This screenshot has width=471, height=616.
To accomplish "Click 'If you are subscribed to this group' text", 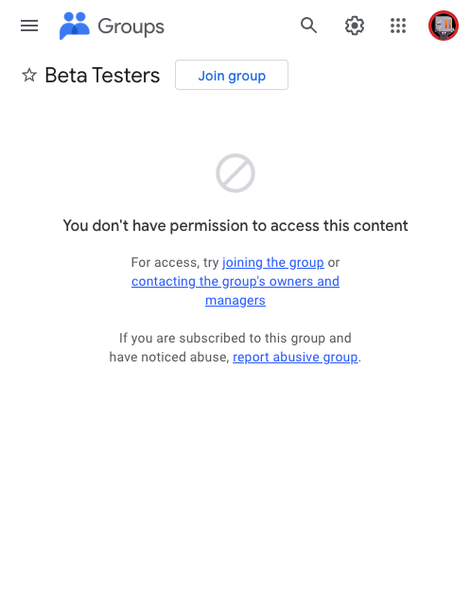I will [235, 338].
